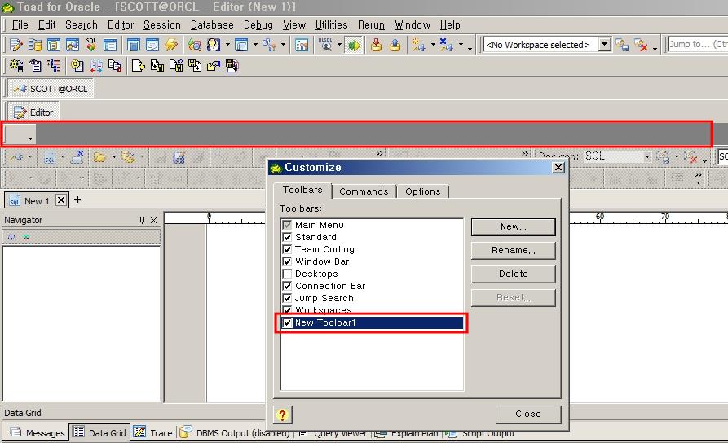Click the yellow help question mark icon

click(282, 414)
